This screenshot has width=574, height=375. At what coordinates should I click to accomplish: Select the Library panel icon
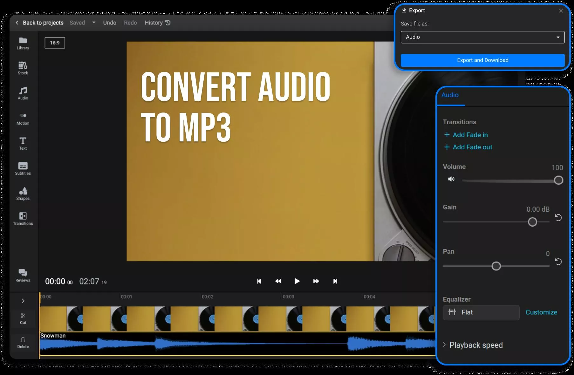[23, 43]
